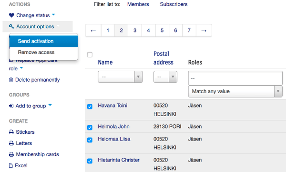
Task: Click the Jäsen role in Heimola John row
Action: pyautogui.click(x=195, y=127)
